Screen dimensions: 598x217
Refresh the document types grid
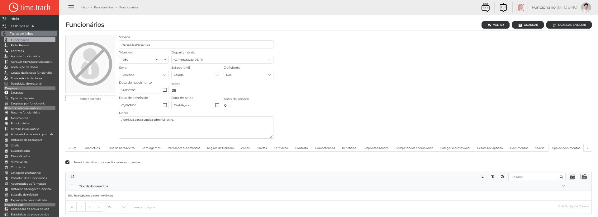pos(502,177)
